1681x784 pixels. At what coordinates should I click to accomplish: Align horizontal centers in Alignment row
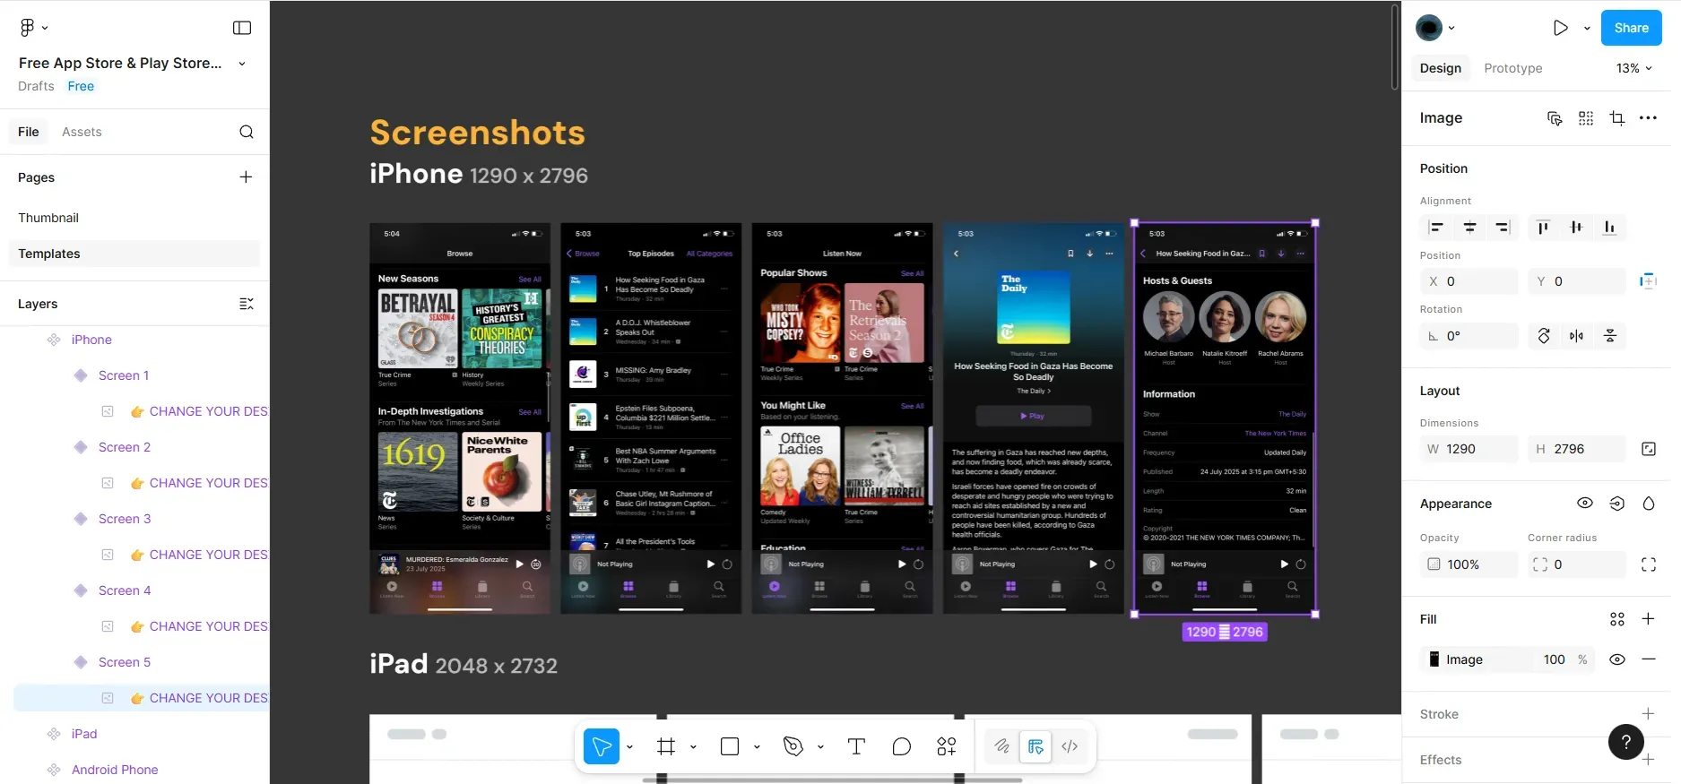coord(1469,228)
